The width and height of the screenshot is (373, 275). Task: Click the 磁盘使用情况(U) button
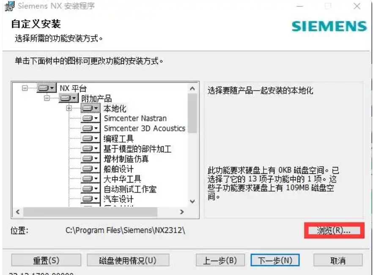coord(128,260)
